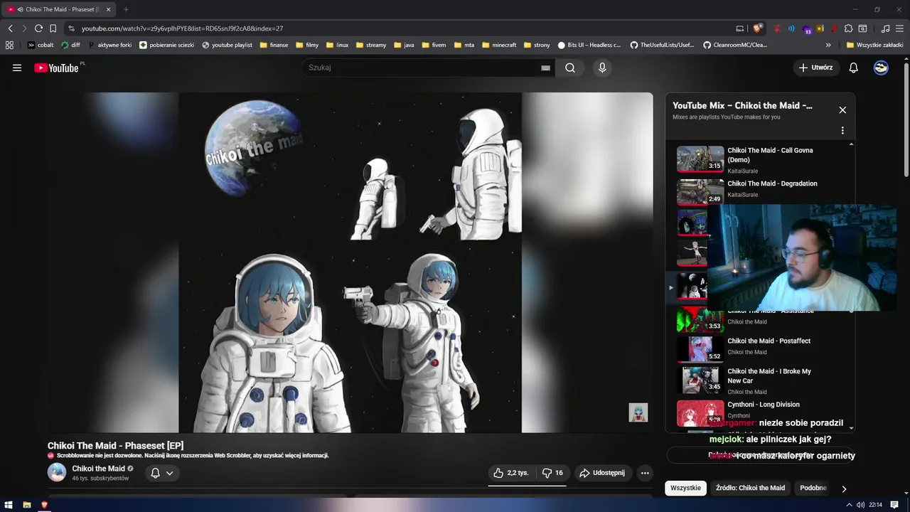Open the aktywne forki bookmark

coord(109,45)
